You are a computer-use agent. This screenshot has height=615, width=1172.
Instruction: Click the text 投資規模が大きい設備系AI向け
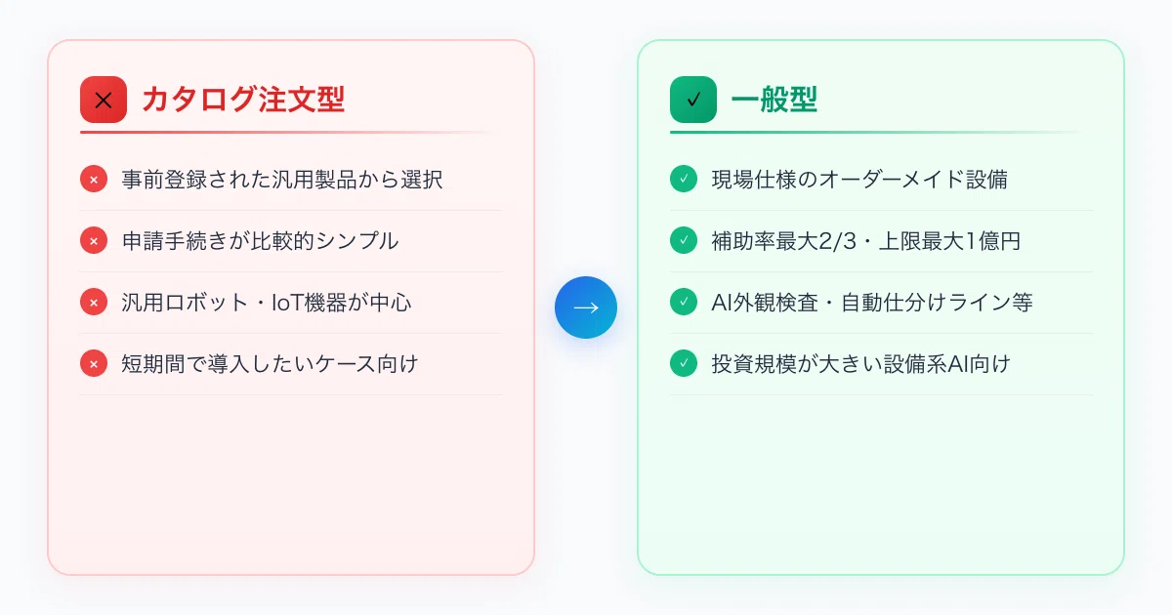(861, 364)
